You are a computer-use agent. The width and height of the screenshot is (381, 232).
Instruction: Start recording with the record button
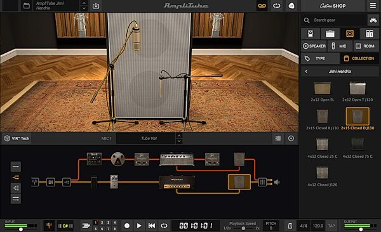[x=127, y=226]
